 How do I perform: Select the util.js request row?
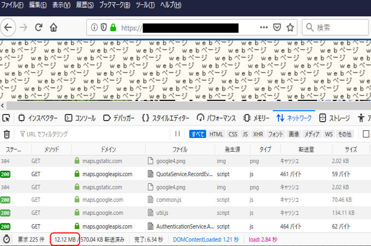coord(185,212)
